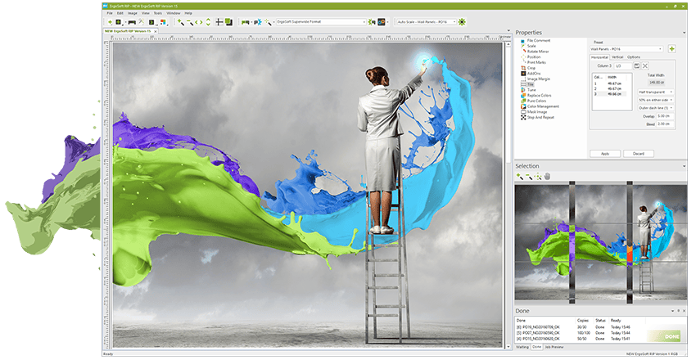Viewport: 696px width, 360px height.
Task: Click the zoom out icon in Selection panel
Action: (x=529, y=177)
